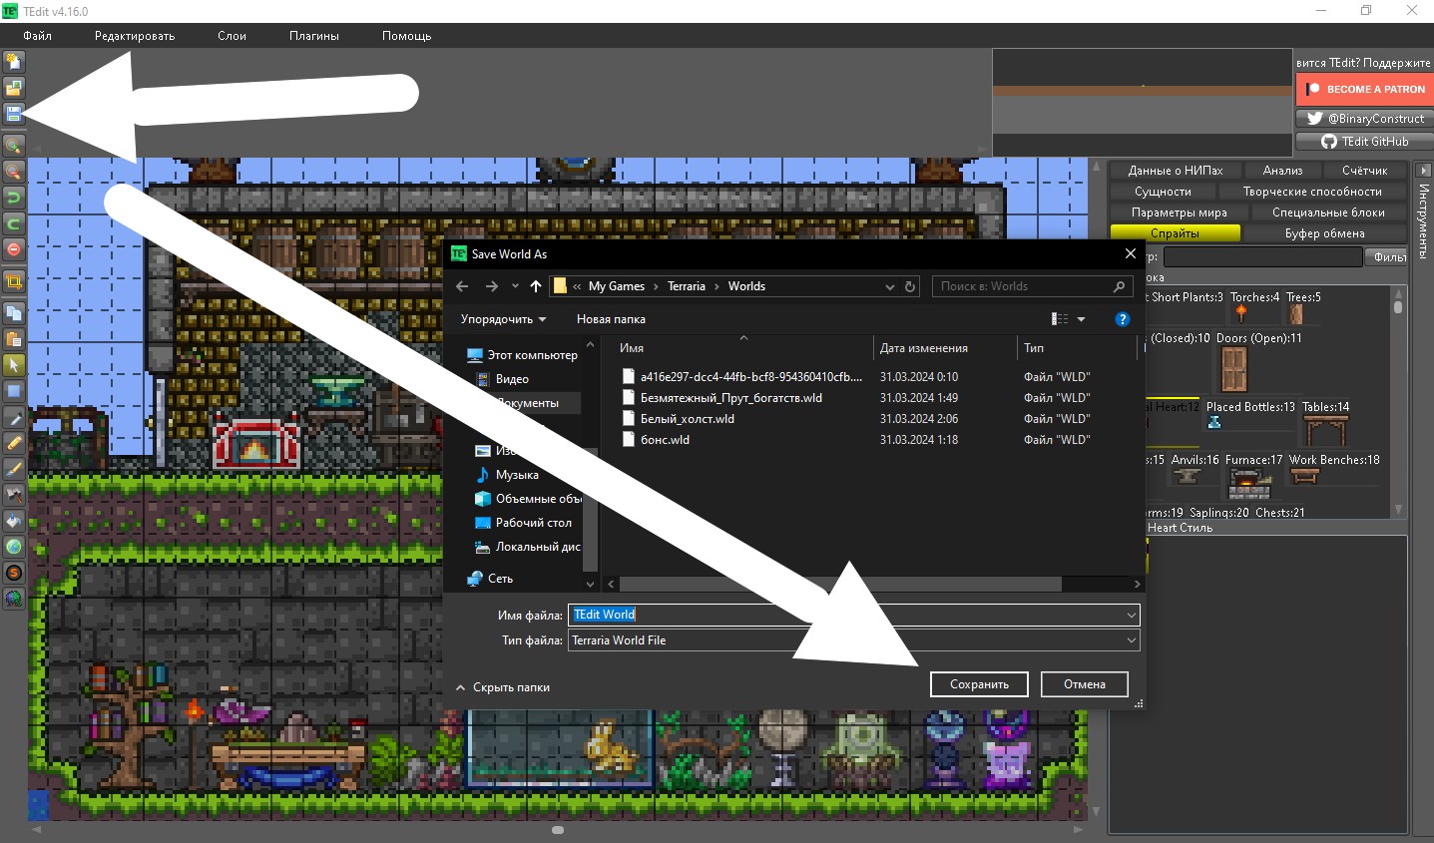Viewport: 1434px width, 843px height.
Task: Refresh the Worlds folder listing
Action: pos(910,286)
